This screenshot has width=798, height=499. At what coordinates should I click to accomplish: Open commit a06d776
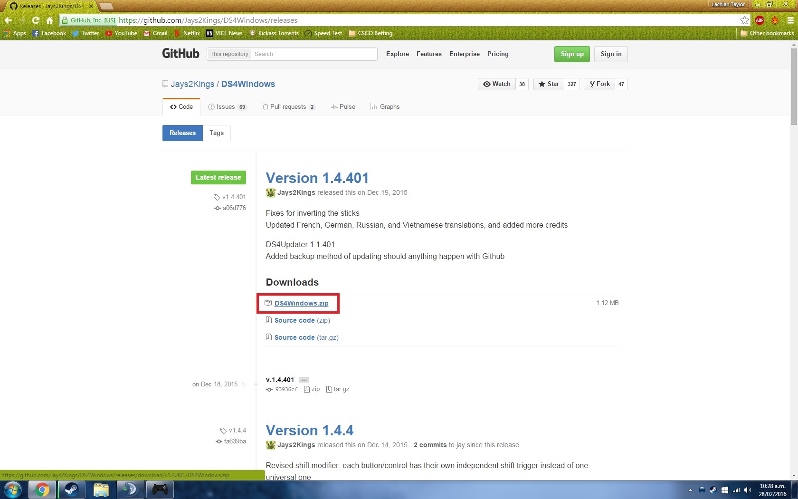pos(230,208)
